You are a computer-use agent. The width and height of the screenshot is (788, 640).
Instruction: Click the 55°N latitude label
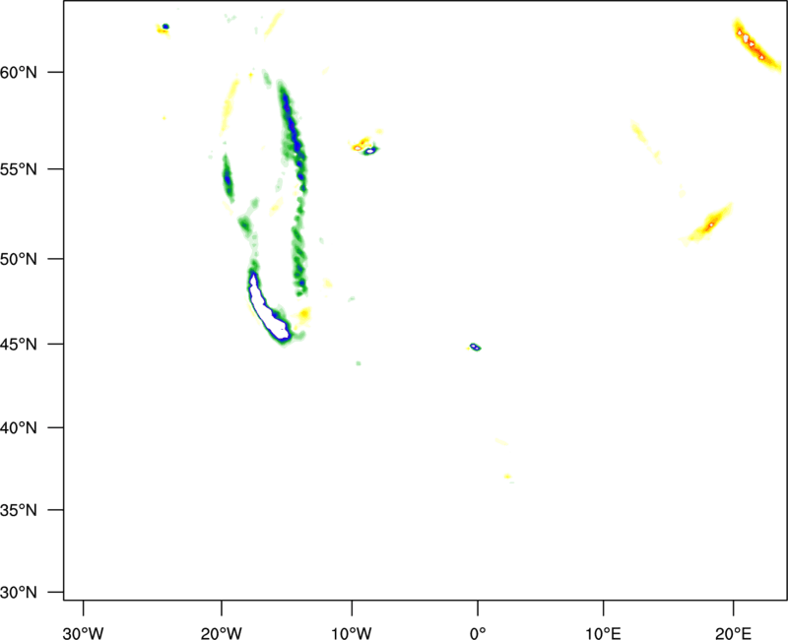19,169
